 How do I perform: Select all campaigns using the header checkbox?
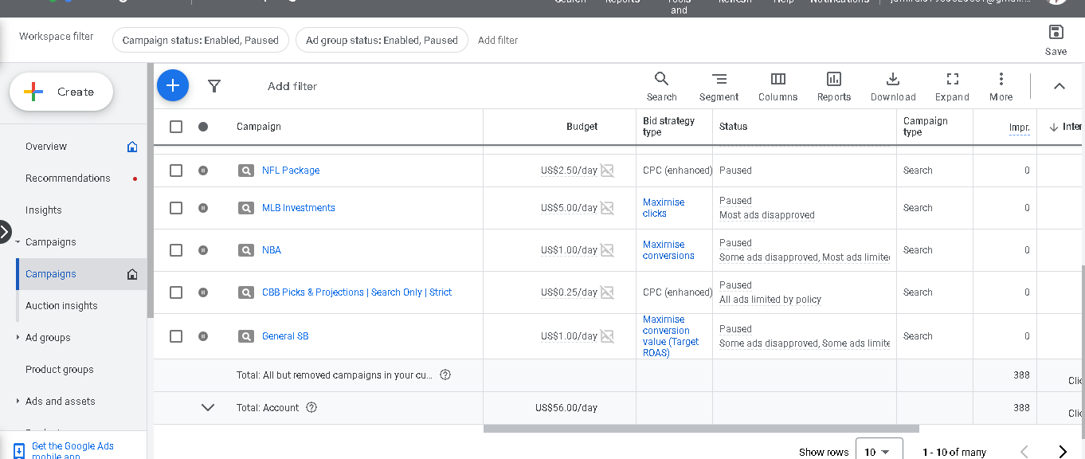[x=176, y=126]
